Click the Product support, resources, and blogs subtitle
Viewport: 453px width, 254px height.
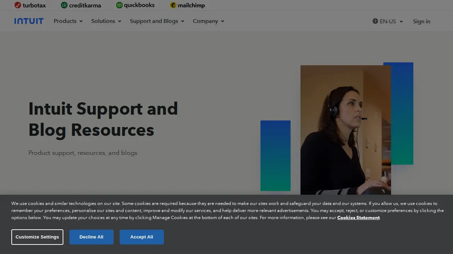pos(83,153)
